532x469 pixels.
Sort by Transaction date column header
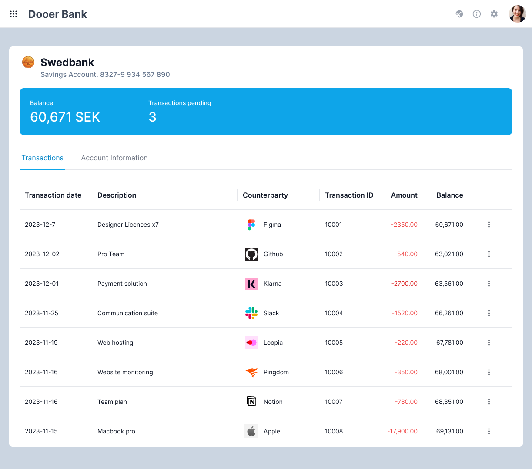53,195
